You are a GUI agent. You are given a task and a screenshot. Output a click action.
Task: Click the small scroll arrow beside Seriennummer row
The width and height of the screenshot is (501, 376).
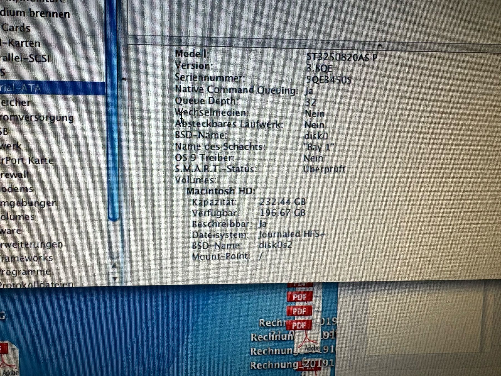[x=124, y=79]
